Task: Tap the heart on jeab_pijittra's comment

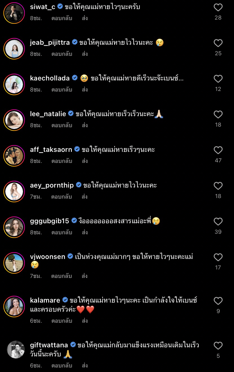Action: 218,43
